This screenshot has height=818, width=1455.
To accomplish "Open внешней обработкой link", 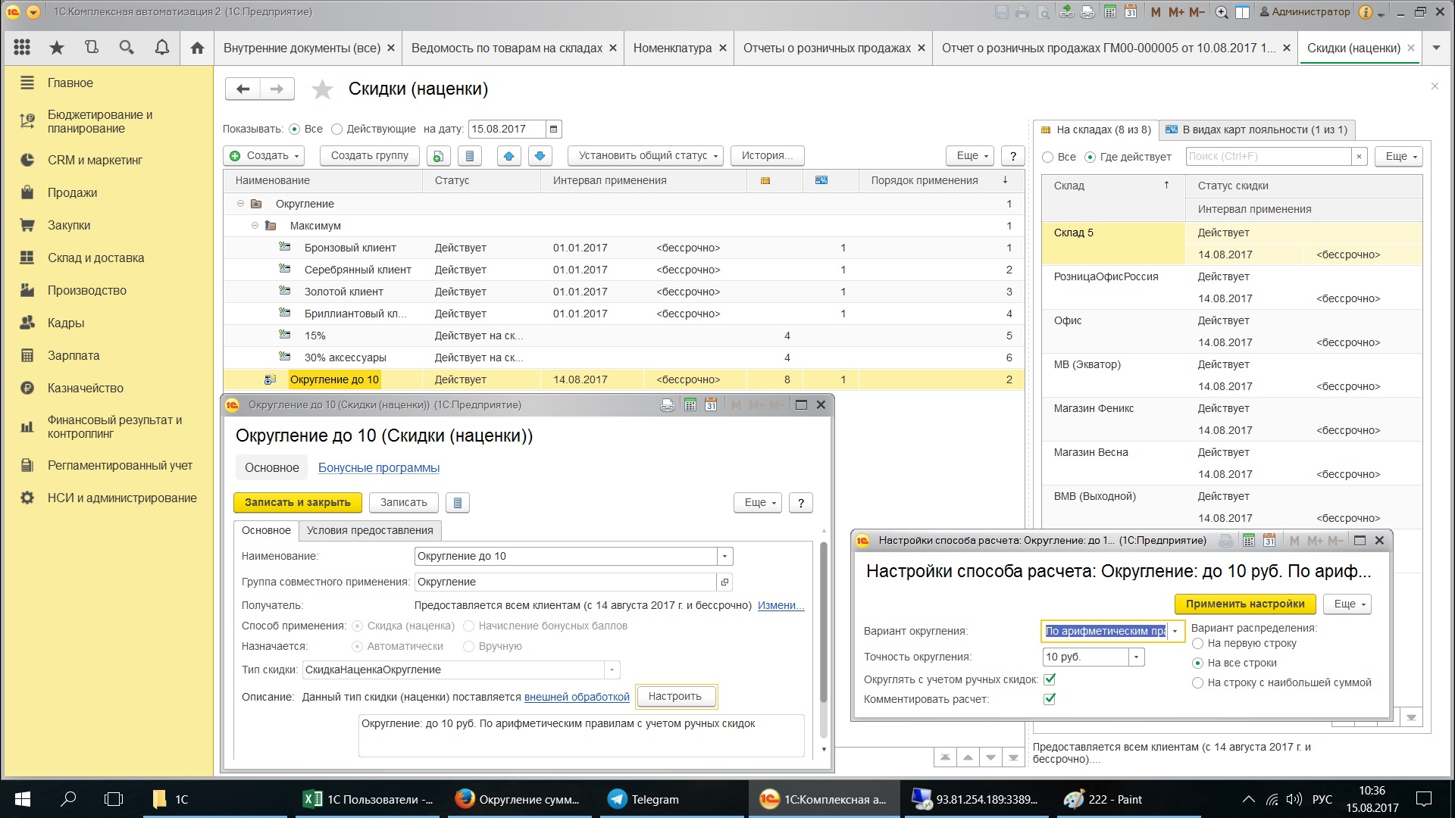I will [x=577, y=697].
